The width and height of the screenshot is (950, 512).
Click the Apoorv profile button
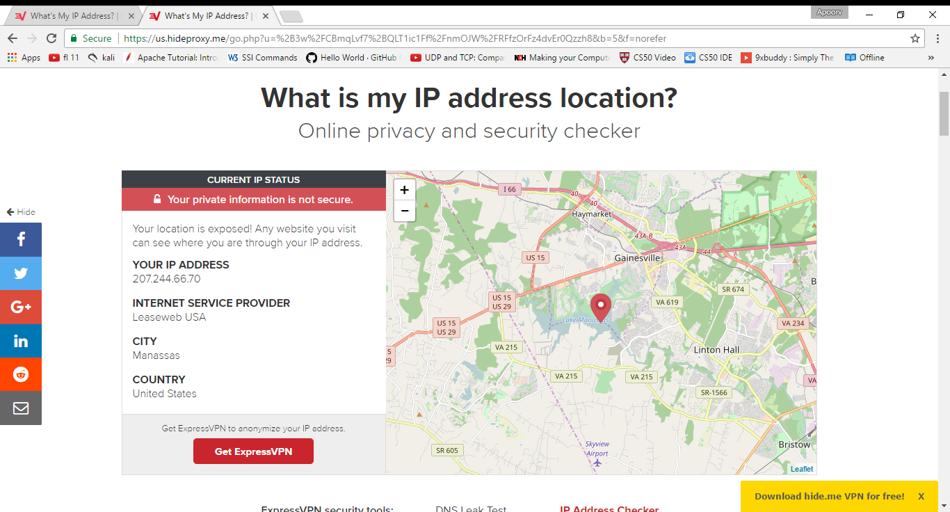829,13
